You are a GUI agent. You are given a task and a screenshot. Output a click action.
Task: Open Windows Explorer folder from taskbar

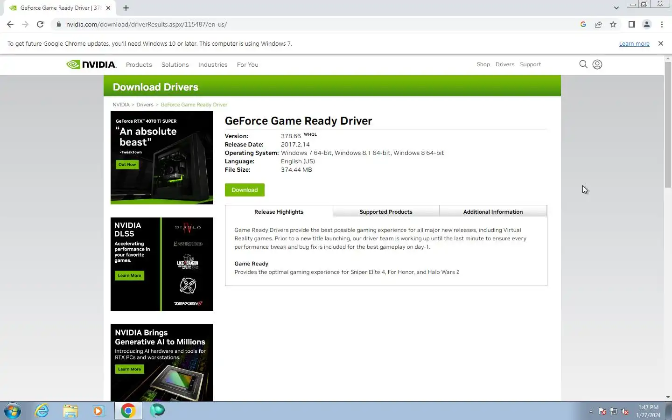click(x=70, y=411)
